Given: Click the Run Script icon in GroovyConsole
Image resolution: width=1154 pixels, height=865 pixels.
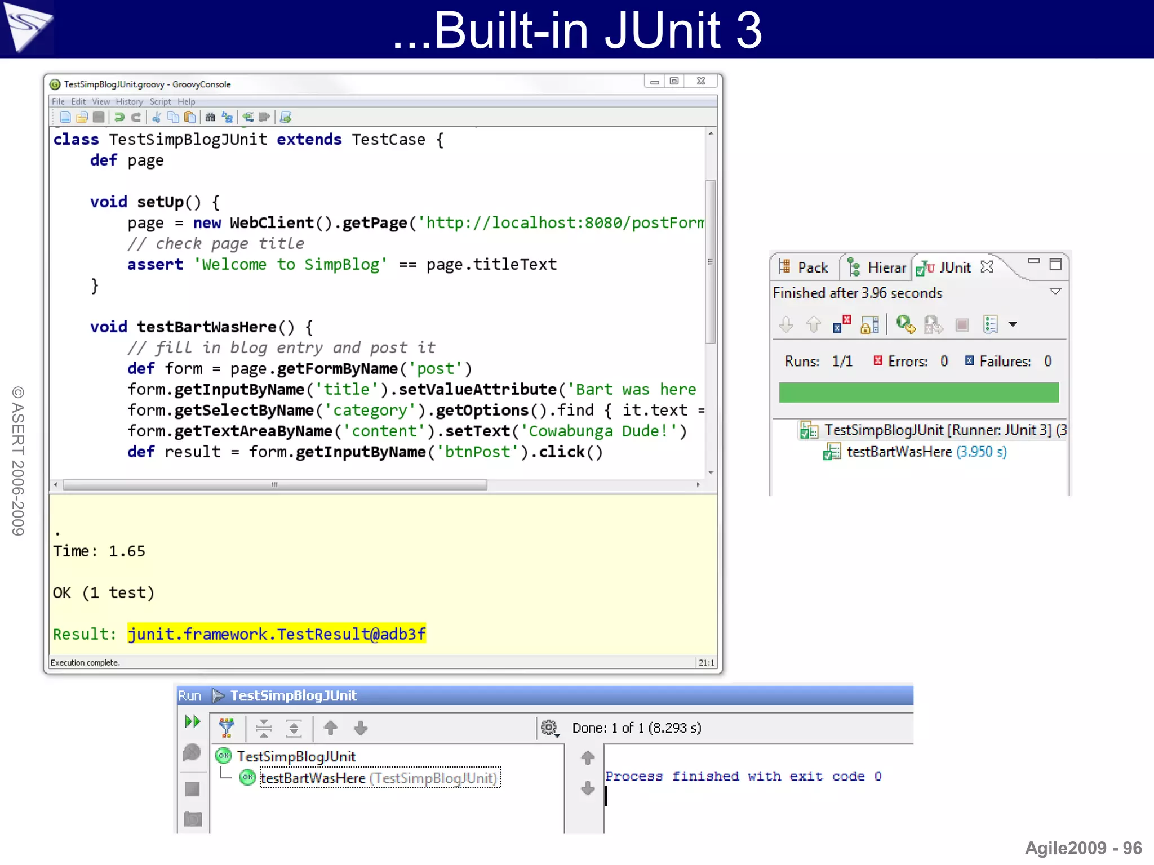Looking at the screenshot, I should click(286, 117).
